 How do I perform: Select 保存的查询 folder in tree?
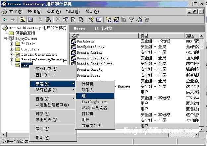[x=22, y=33]
